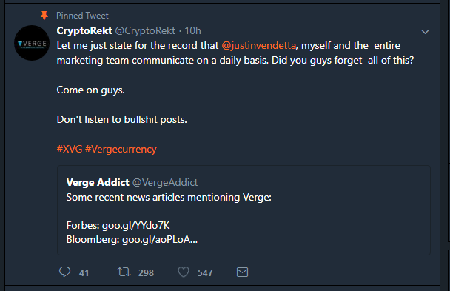Screen dimensions: 450x291
Task: Open the 10h tweet timestamp
Action: click(192, 30)
